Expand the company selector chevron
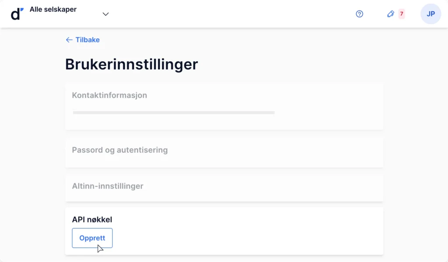This screenshot has height=262, width=448. (x=106, y=14)
